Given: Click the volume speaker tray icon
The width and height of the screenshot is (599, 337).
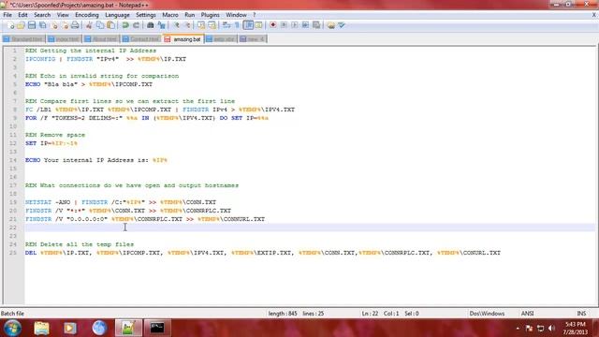Looking at the screenshot, I should coord(551,329).
